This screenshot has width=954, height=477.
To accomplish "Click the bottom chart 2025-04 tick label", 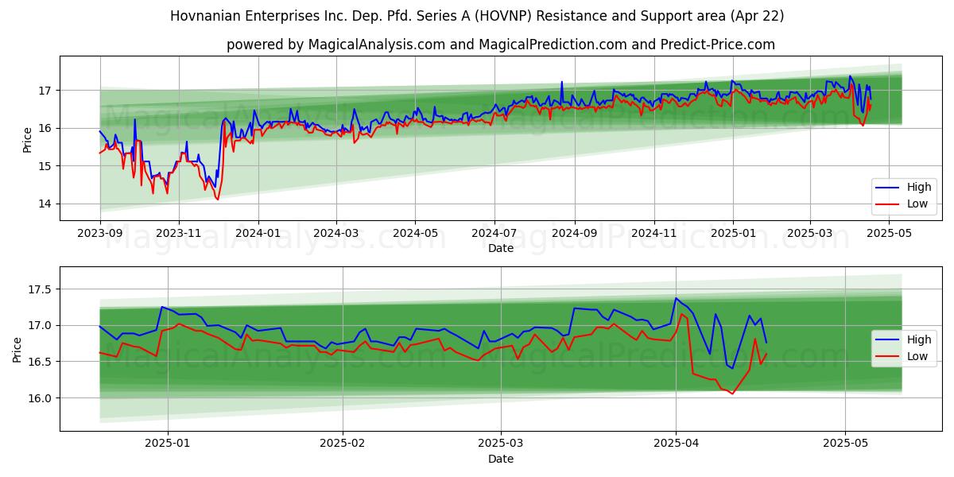I will coord(676,444).
